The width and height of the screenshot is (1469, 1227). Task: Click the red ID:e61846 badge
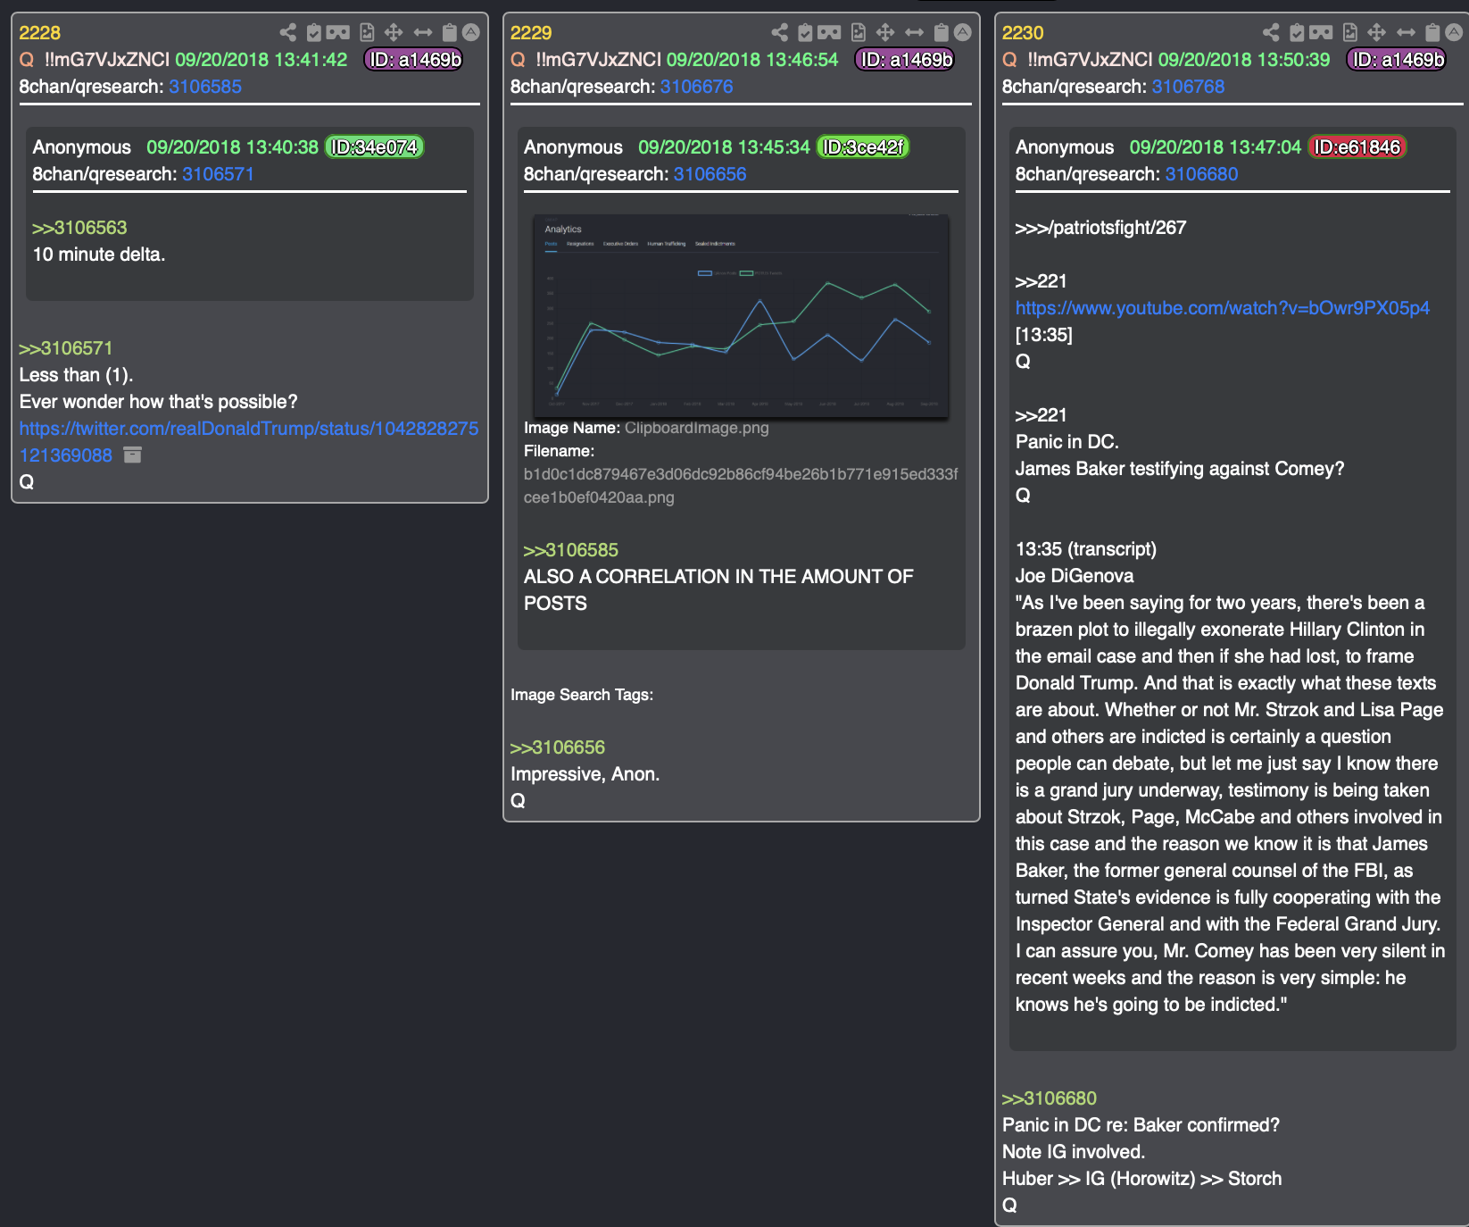(x=1357, y=147)
